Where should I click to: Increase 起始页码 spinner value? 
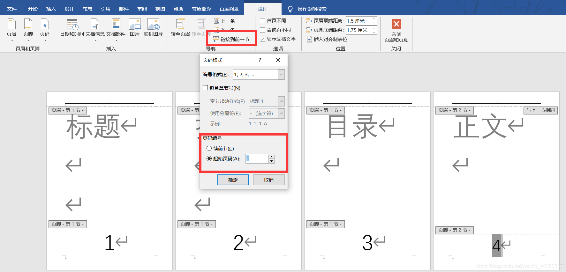pos(271,156)
